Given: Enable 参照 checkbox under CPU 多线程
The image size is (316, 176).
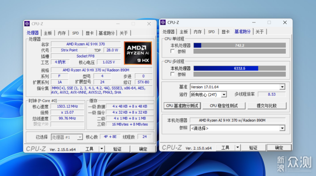Looking at the screenshot, I should coord(172,74).
